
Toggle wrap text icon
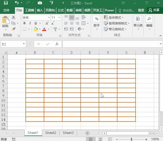click(84, 17)
